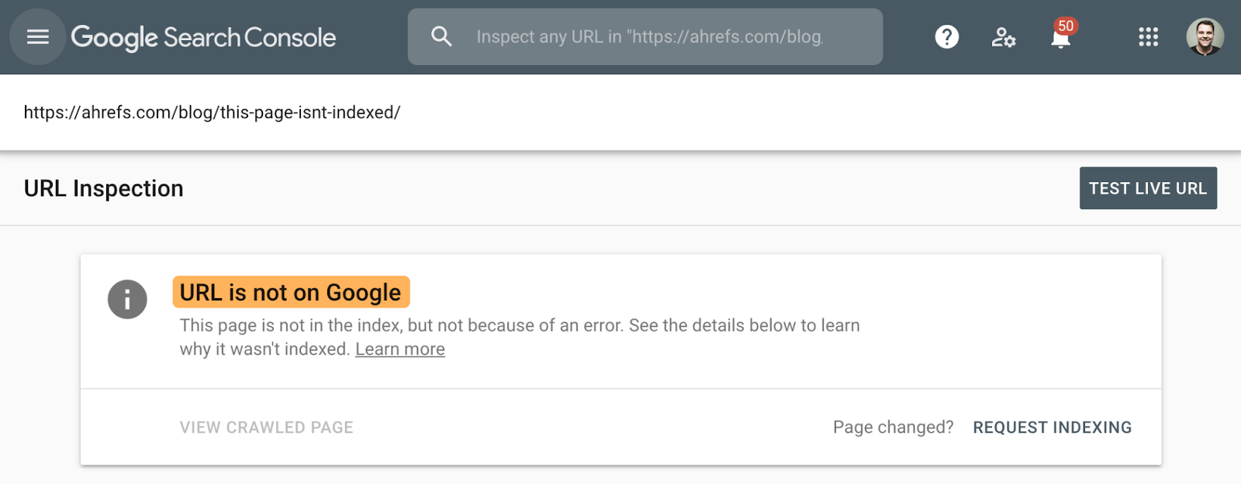Open the hamburger navigation menu
Image resolution: width=1241 pixels, height=484 pixels.
click(x=37, y=36)
